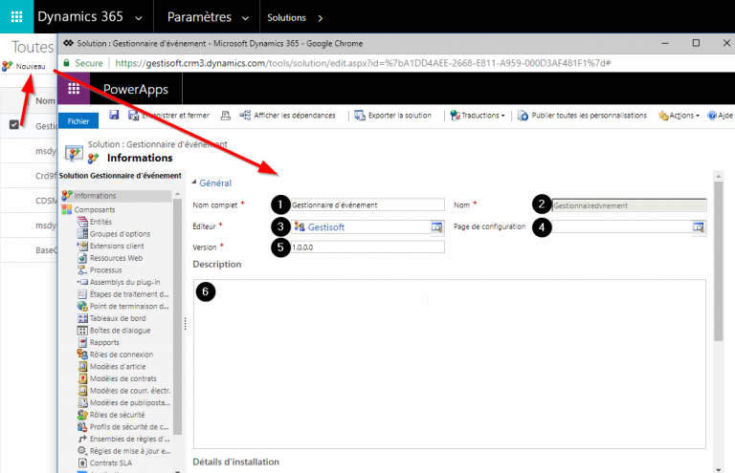Select the Entités tree icon
Image resolution: width=735 pixels, height=473 pixels.
(x=82, y=222)
